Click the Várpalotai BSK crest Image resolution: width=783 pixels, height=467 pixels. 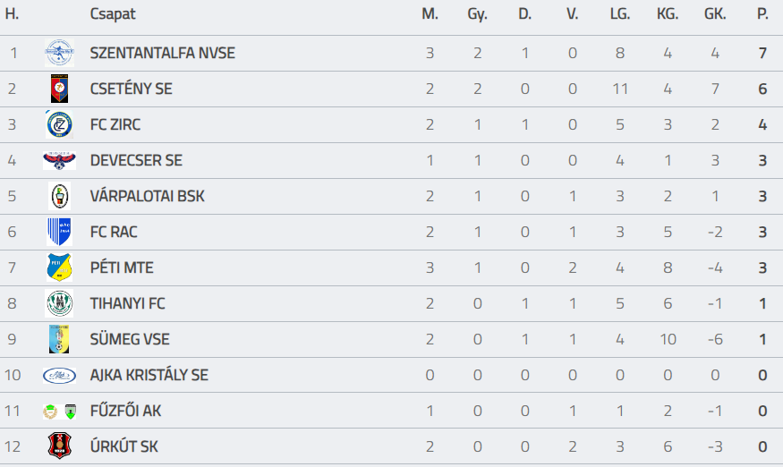click(59, 196)
